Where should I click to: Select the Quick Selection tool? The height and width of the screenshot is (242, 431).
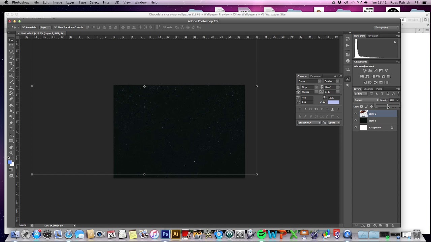11,58
